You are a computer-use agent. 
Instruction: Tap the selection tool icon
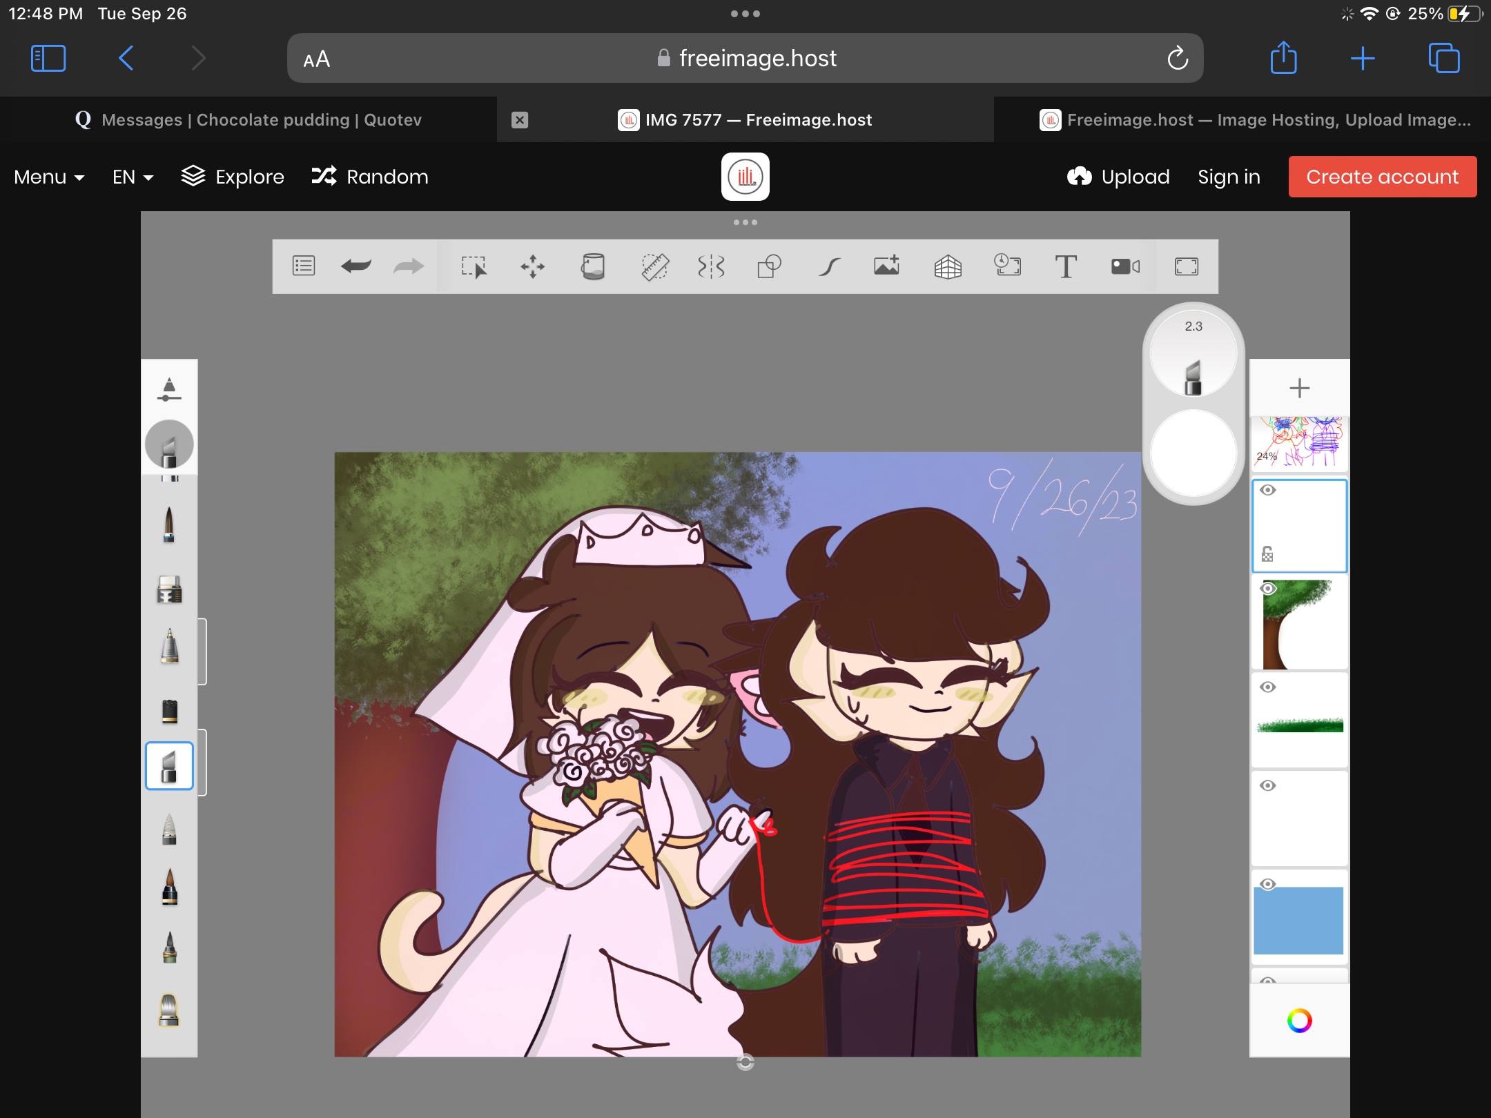(474, 266)
